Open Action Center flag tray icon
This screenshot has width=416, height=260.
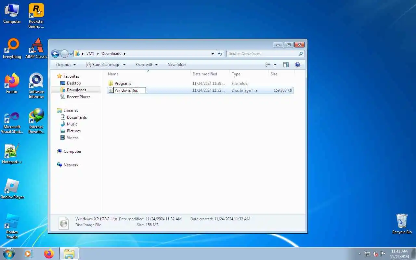tap(383, 254)
